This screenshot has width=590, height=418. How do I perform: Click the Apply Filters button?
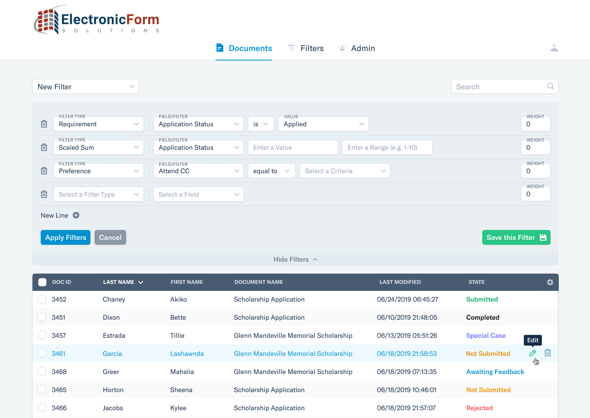65,237
